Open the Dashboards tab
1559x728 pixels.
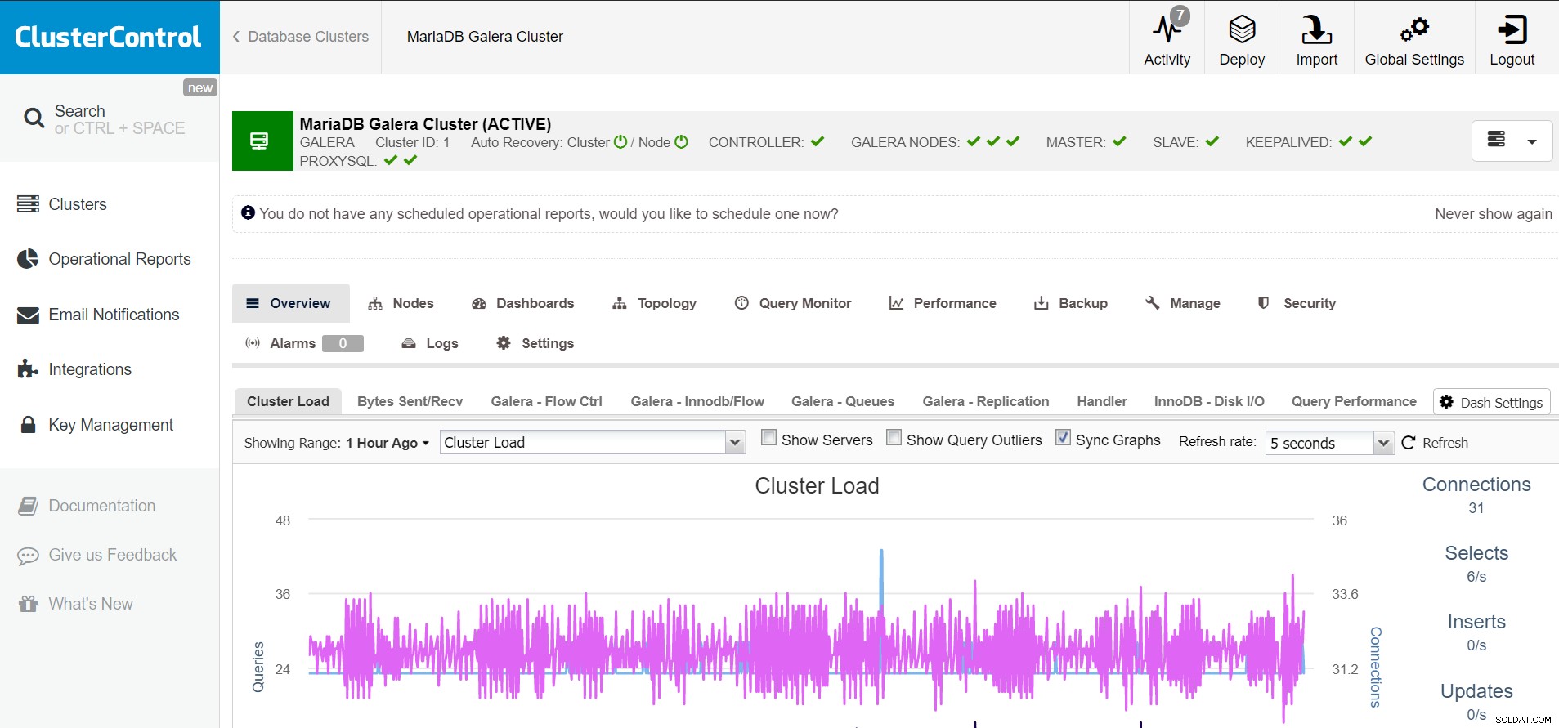(x=523, y=303)
